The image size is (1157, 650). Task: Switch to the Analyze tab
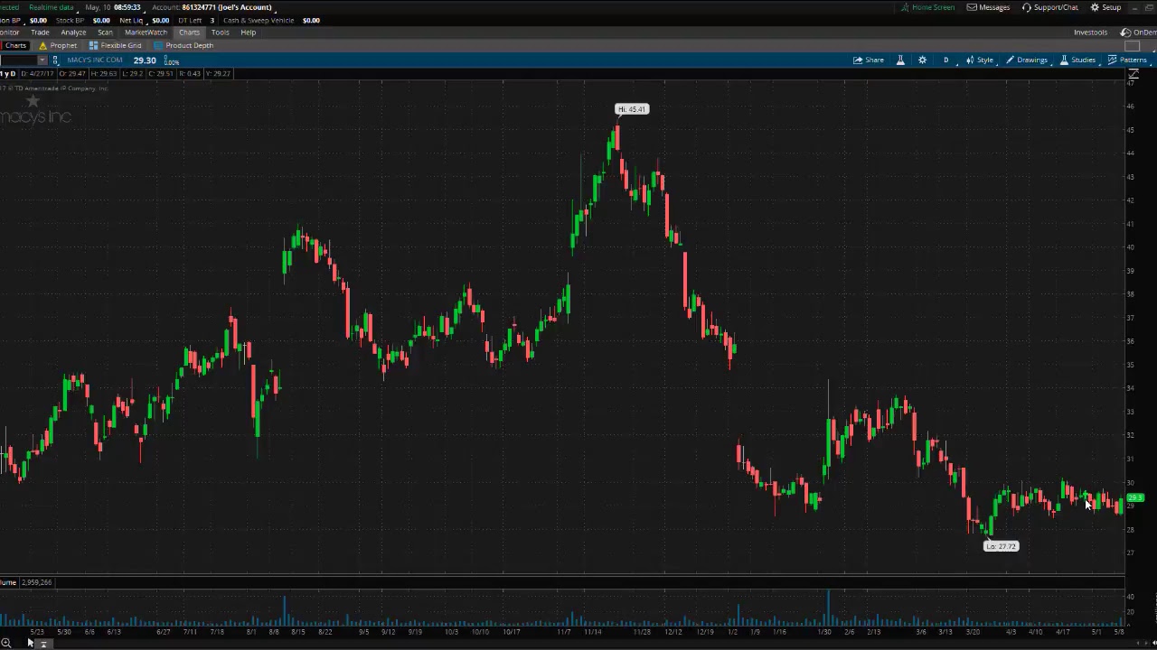73,32
